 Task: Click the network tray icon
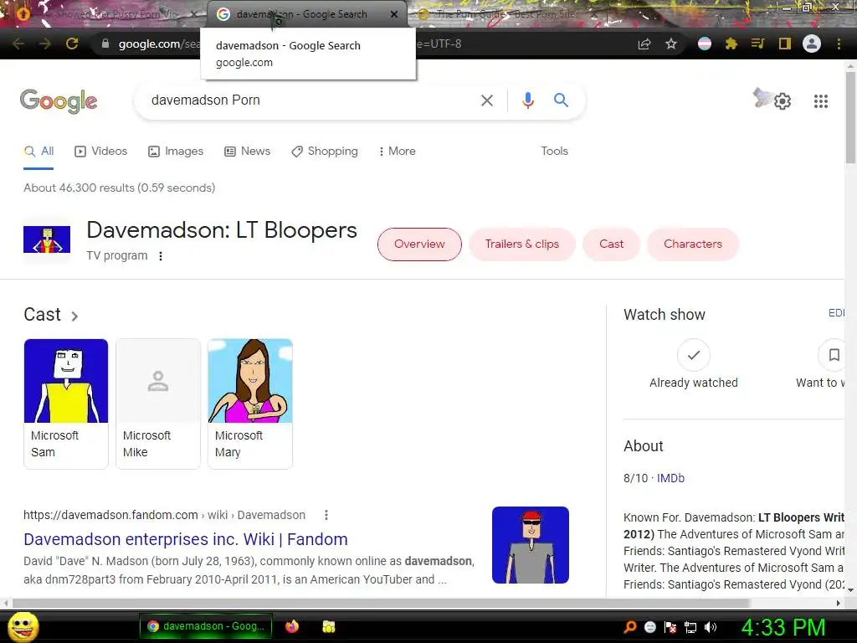(x=690, y=627)
